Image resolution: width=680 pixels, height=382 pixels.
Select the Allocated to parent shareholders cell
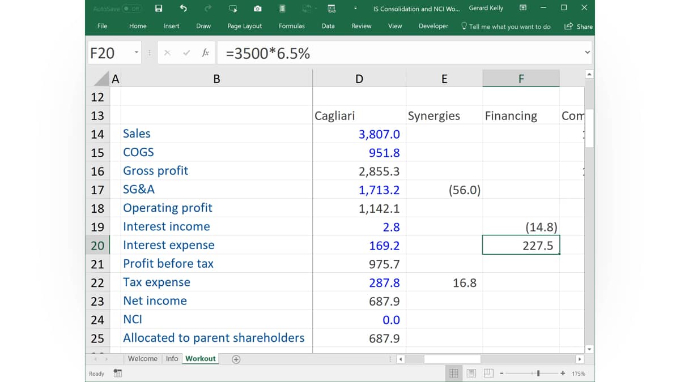(216, 338)
